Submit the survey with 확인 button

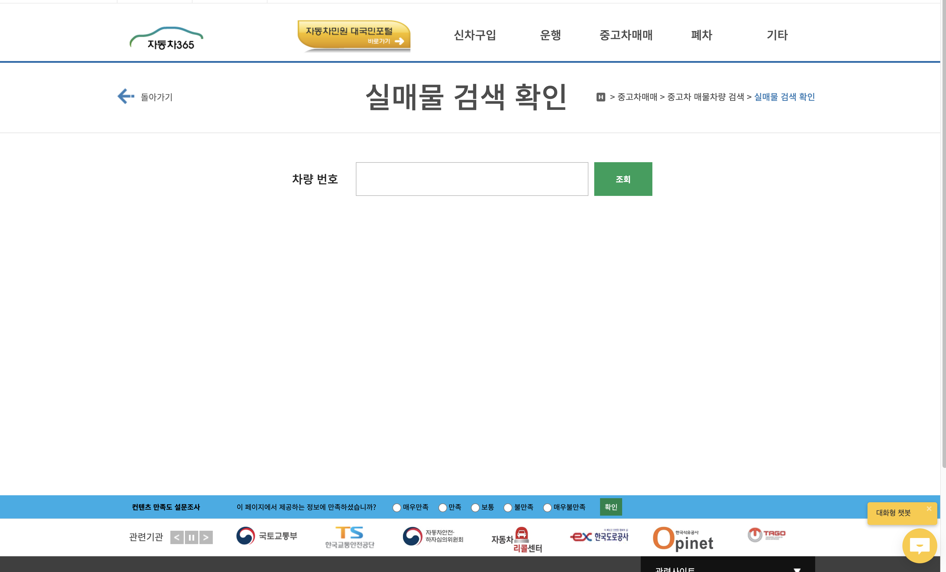611,507
